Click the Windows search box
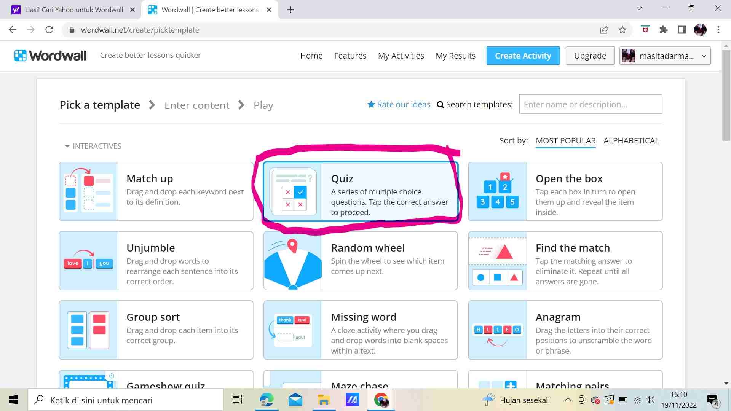 pyautogui.click(x=126, y=400)
